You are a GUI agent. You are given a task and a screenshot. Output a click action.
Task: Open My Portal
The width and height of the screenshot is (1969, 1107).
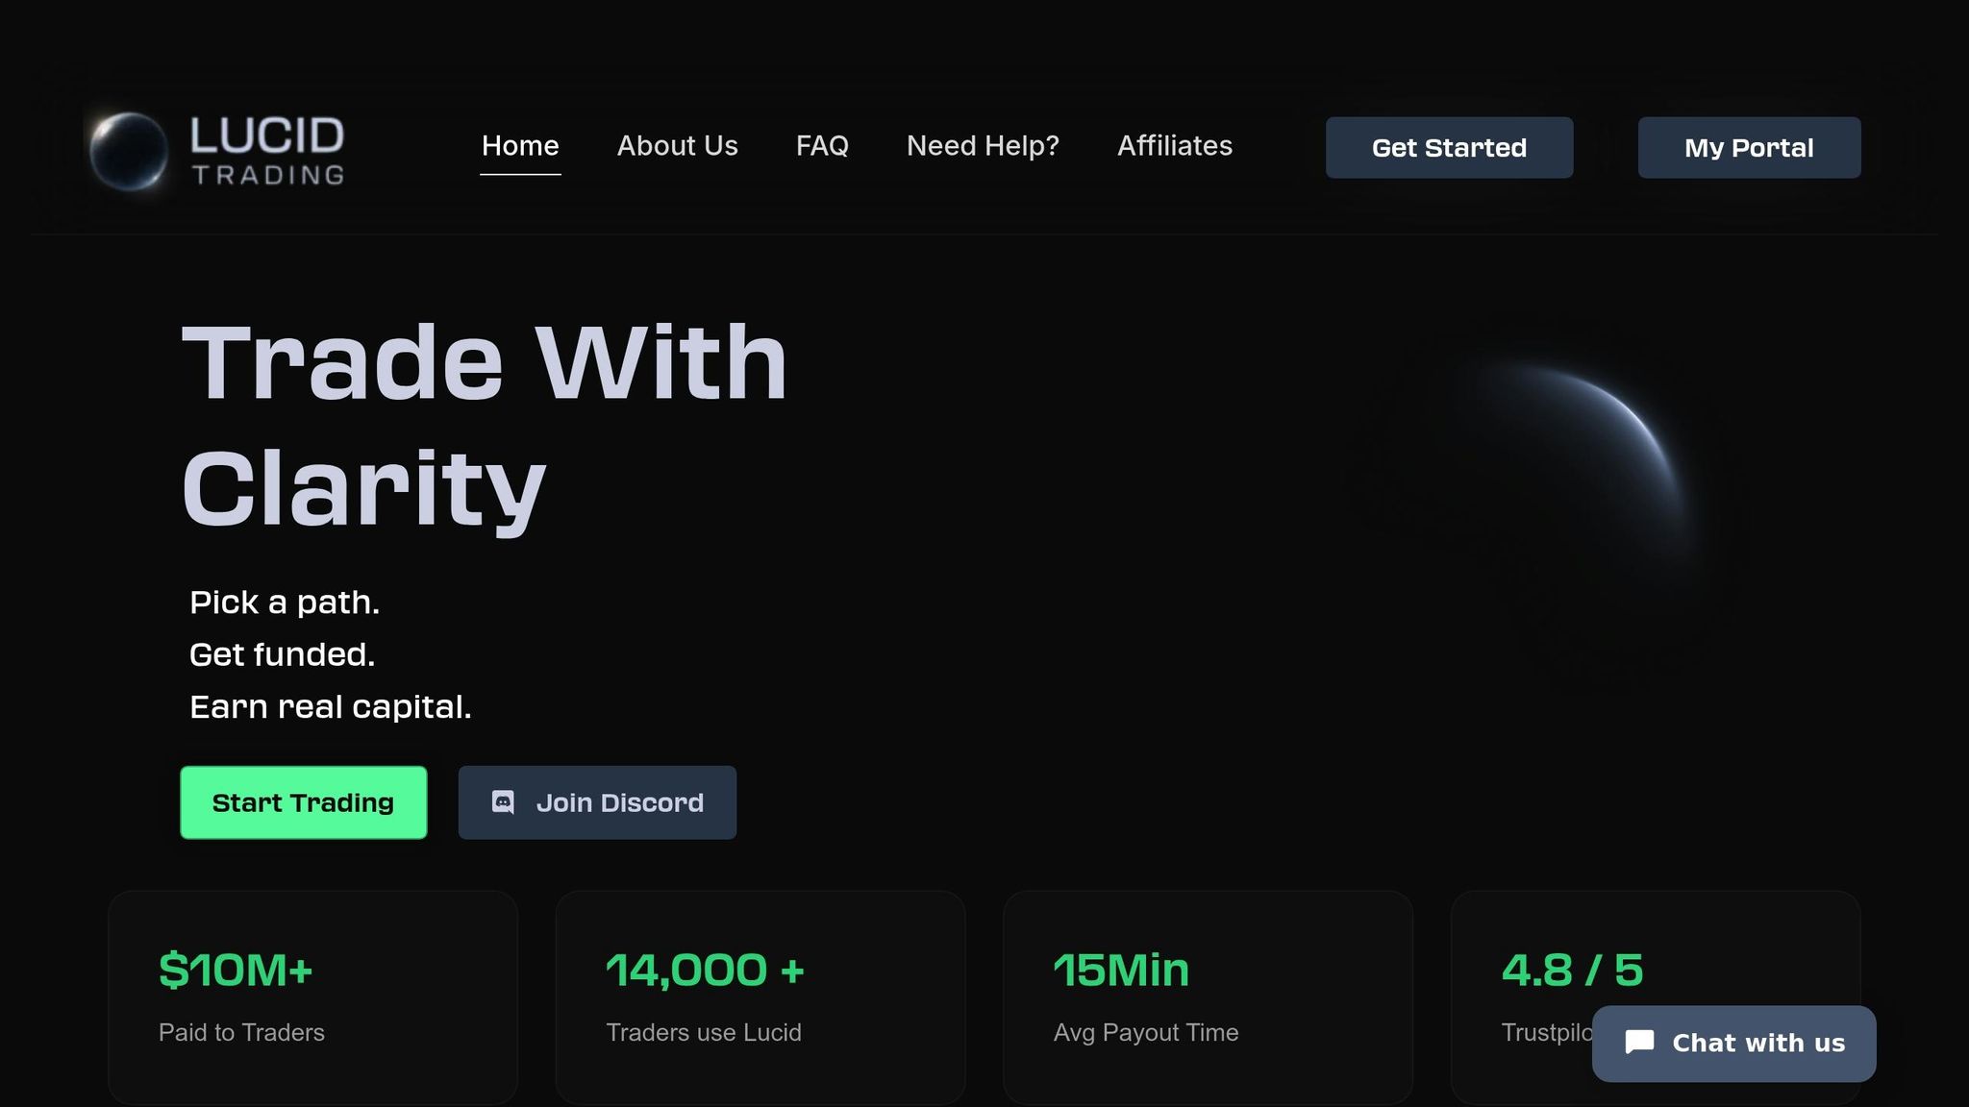tap(1748, 147)
